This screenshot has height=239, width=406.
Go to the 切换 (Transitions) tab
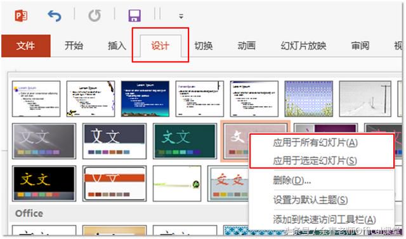point(204,46)
